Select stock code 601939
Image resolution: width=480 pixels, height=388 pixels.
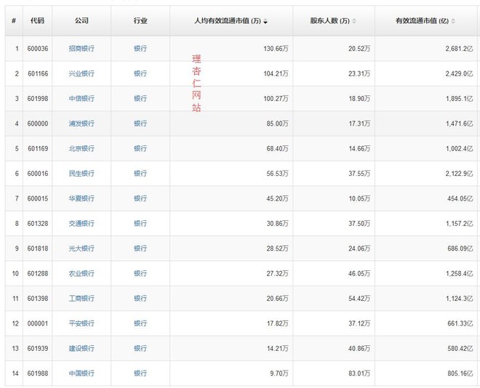(38, 349)
